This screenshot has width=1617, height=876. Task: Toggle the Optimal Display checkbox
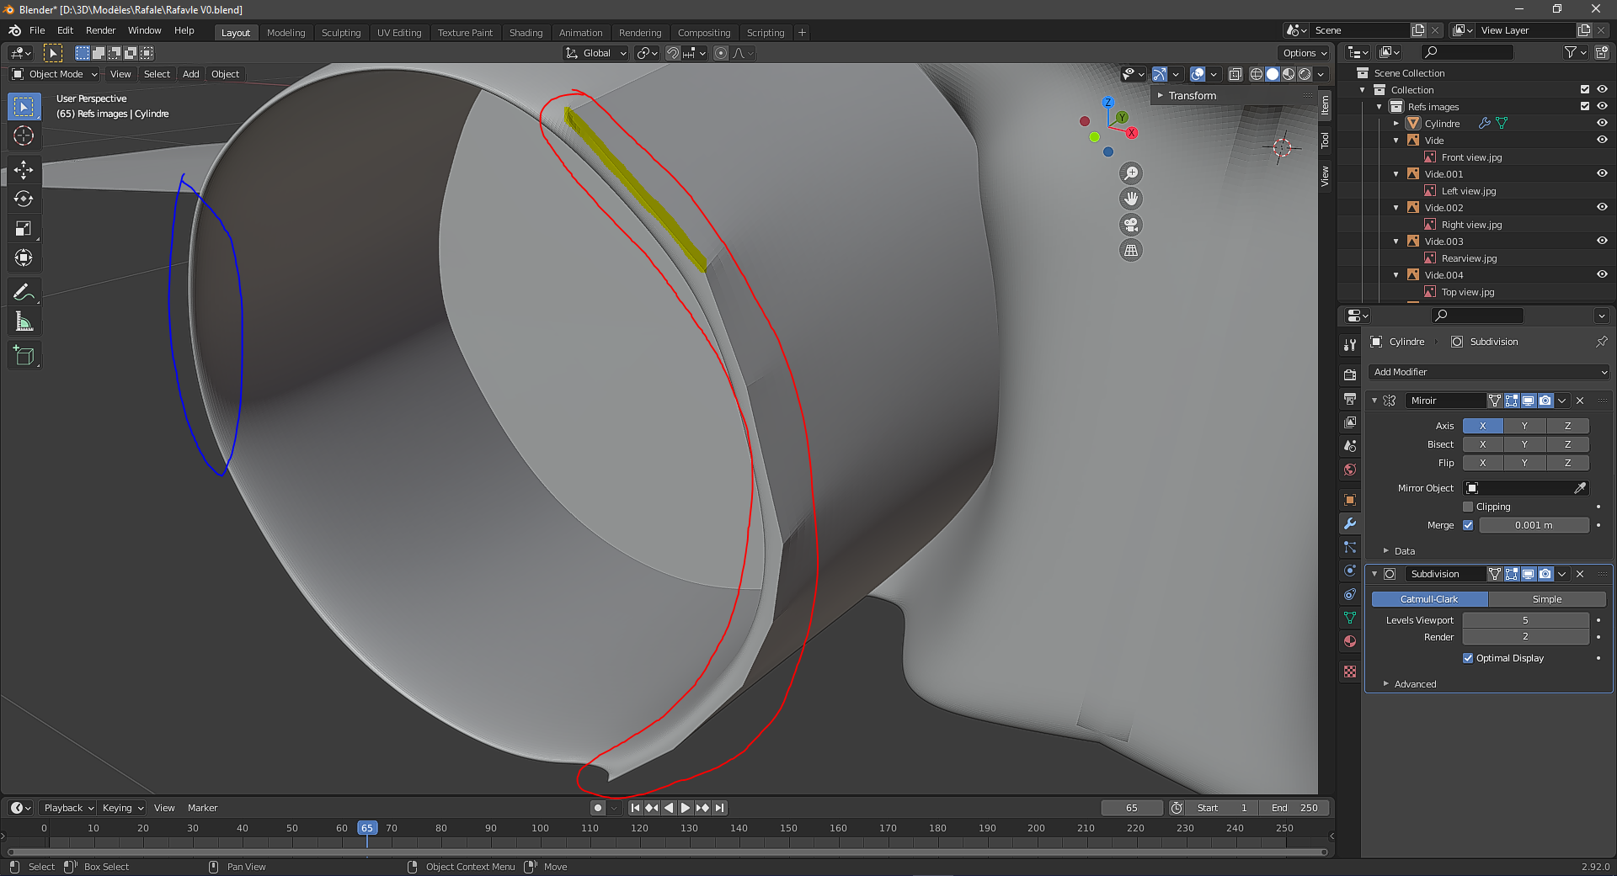tap(1468, 658)
